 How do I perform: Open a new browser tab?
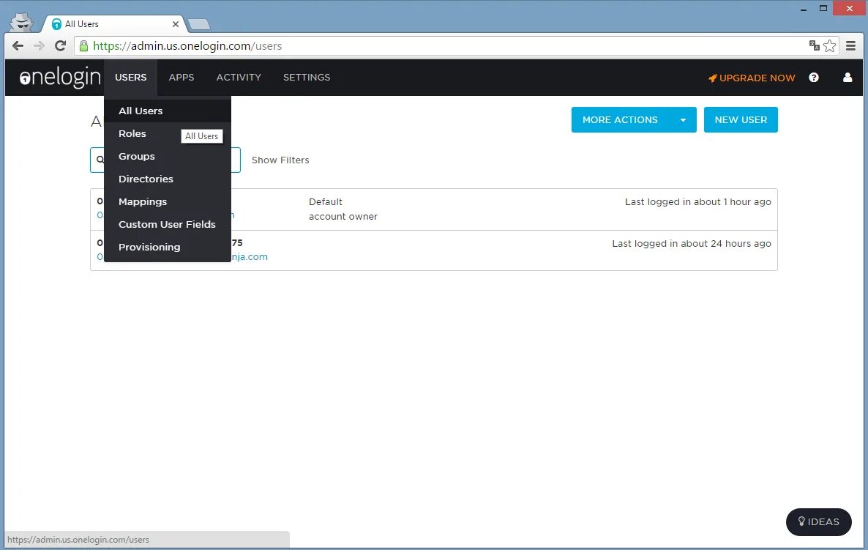coord(199,24)
